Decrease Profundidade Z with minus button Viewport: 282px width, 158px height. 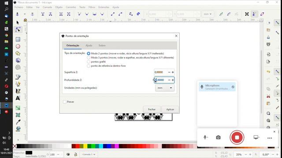tap(169, 80)
